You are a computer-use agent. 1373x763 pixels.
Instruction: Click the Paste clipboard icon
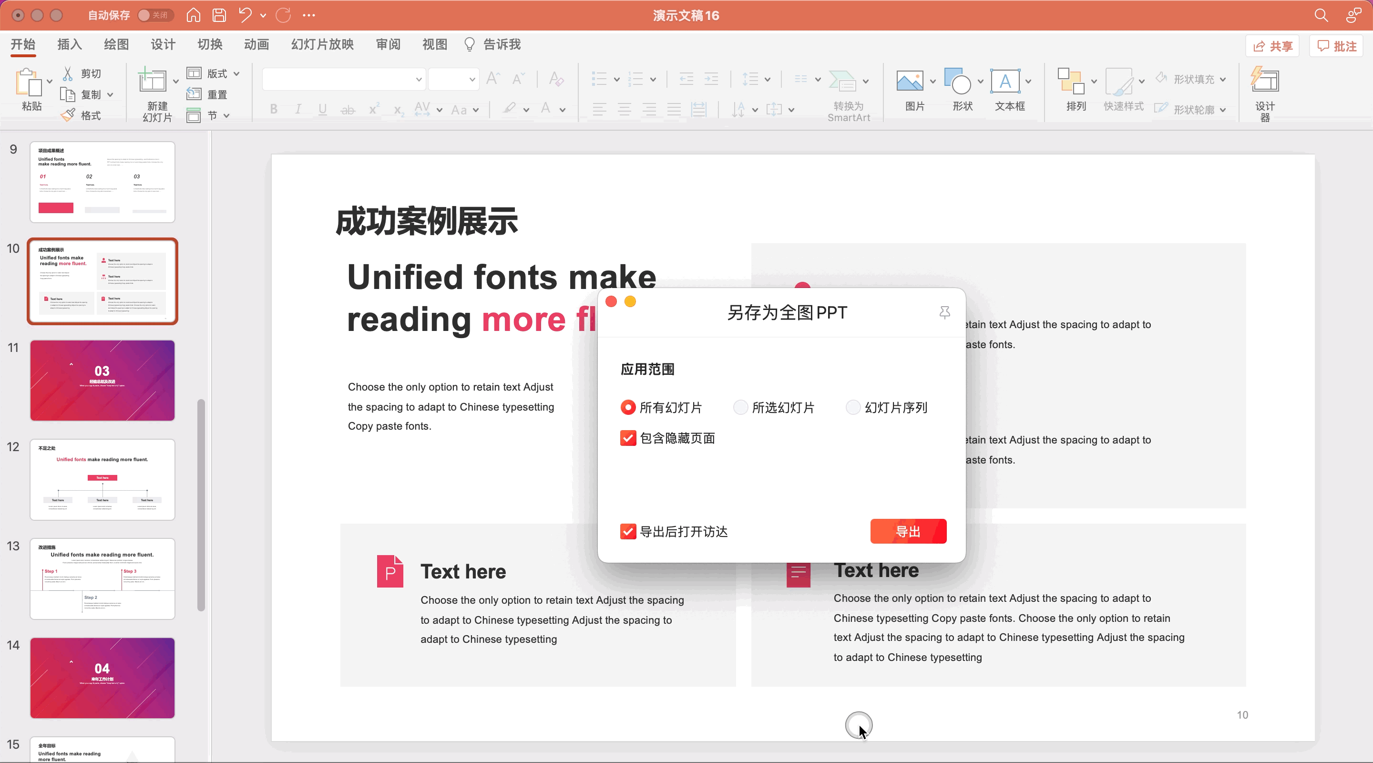click(28, 82)
